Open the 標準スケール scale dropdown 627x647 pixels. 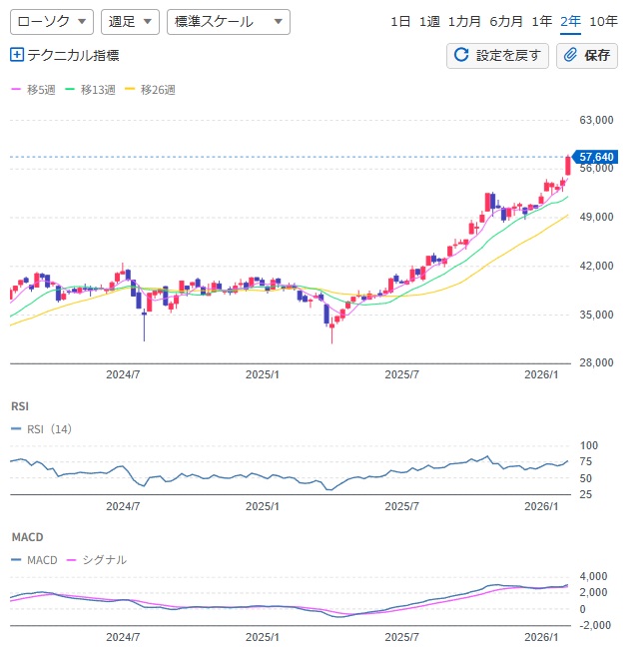point(228,21)
